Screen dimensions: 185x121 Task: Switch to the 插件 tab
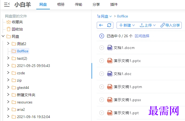114,5
